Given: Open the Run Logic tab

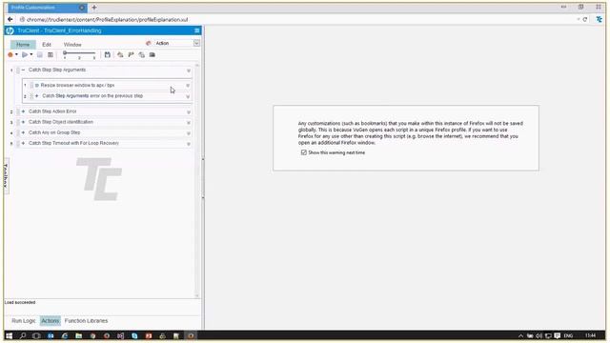Looking at the screenshot, I should [x=23, y=321].
